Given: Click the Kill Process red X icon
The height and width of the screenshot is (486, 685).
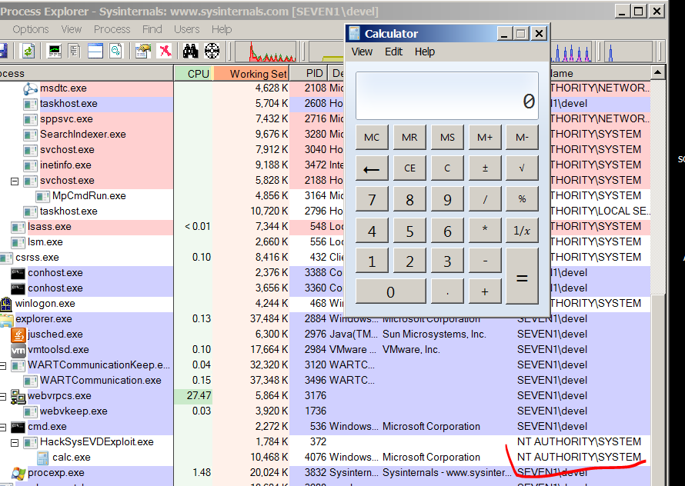Looking at the screenshot, I should click(x=165, y=52).
